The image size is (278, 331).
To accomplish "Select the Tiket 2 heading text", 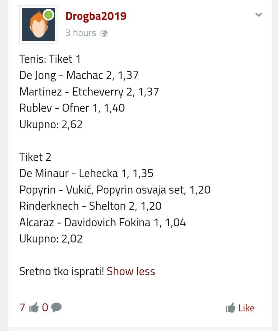I will click(x=35, y=157).
